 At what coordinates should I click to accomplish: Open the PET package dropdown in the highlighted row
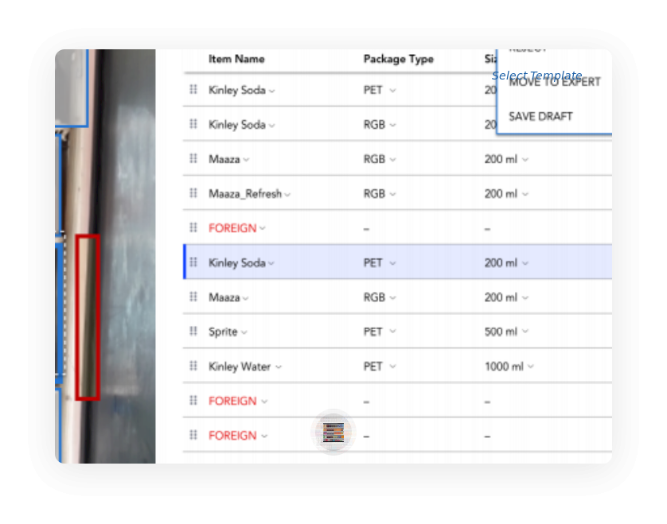392,263
